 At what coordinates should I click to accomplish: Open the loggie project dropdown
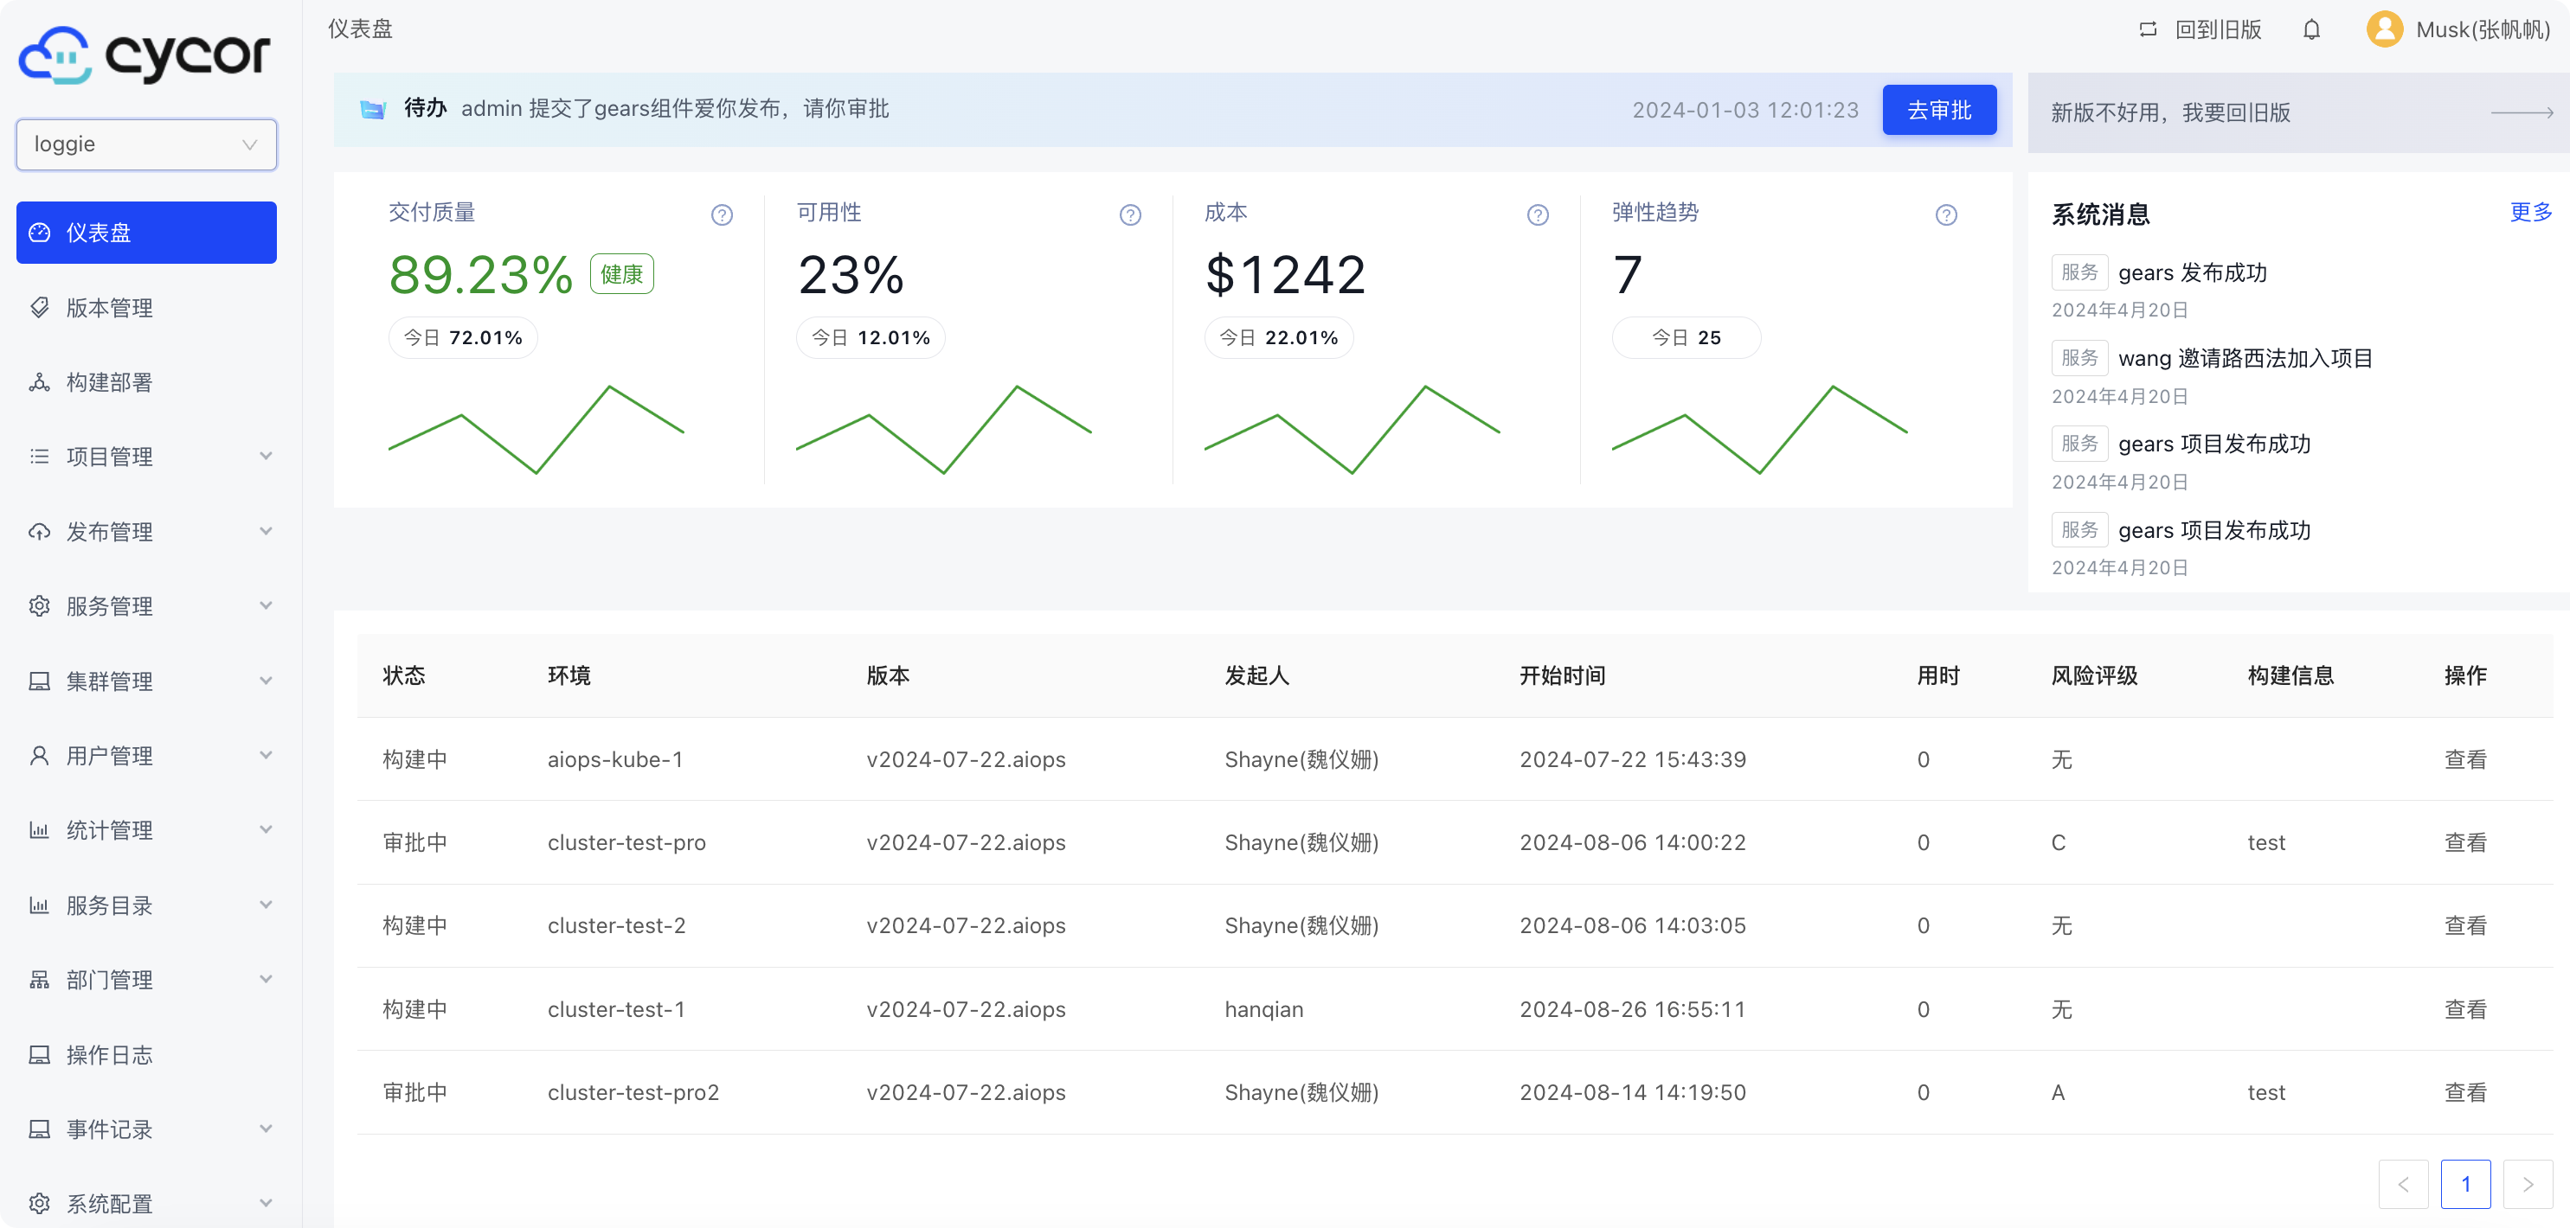pos(145,144)
